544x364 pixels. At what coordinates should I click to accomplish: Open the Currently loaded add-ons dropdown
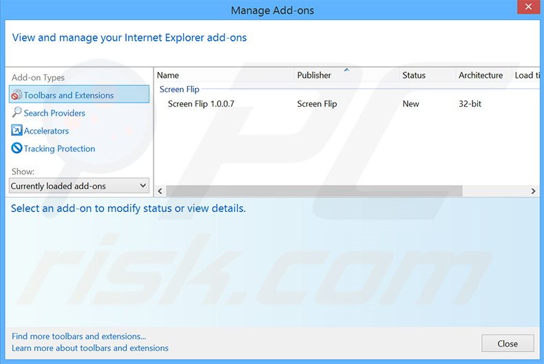pyautogui.click(x=79, y=186)
